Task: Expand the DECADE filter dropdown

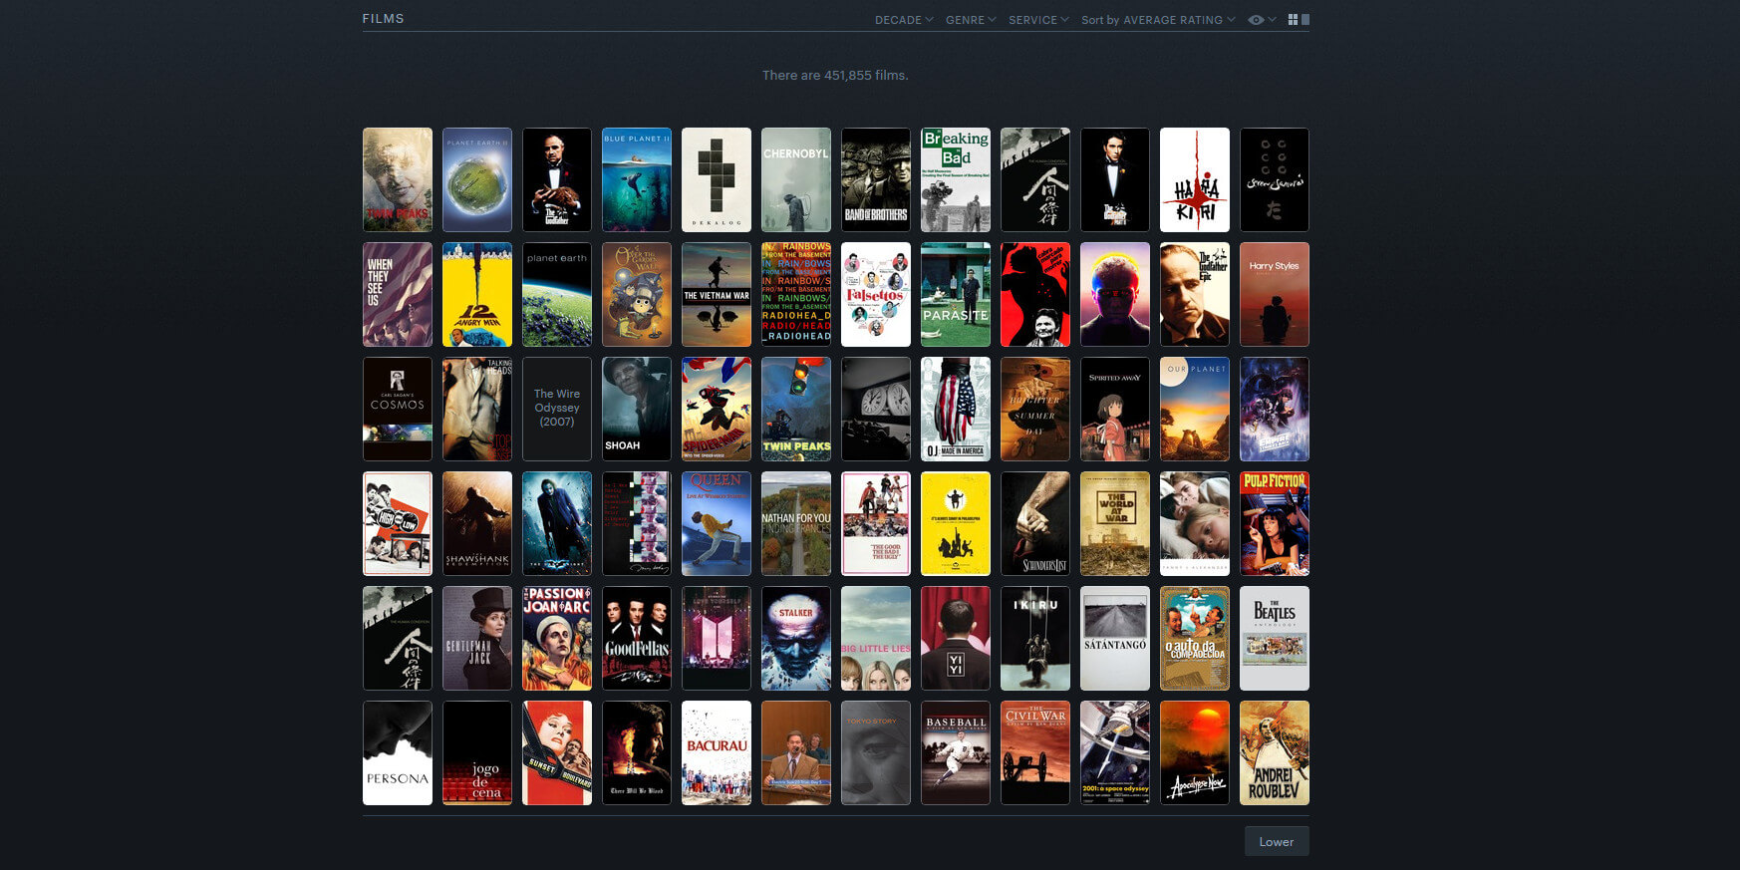Action: [x=903, y=20]
